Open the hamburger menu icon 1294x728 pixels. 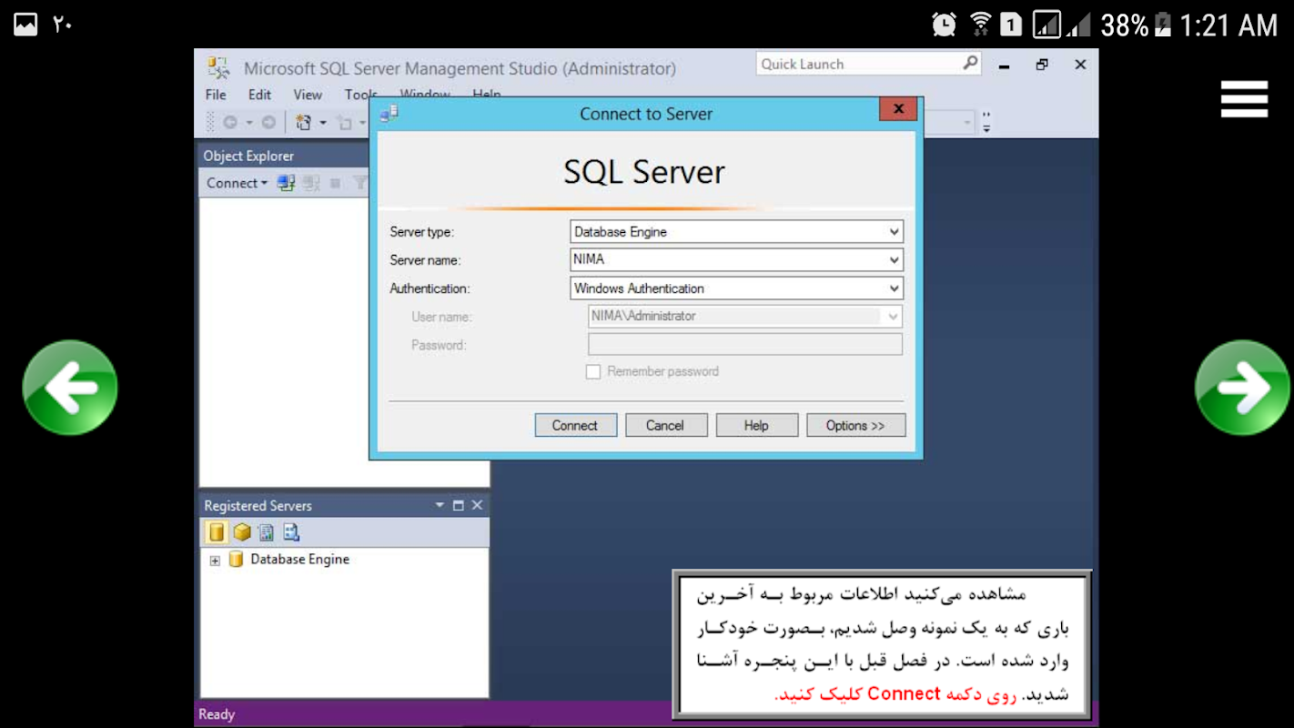pyautogui.click(x=1244, y=99)
